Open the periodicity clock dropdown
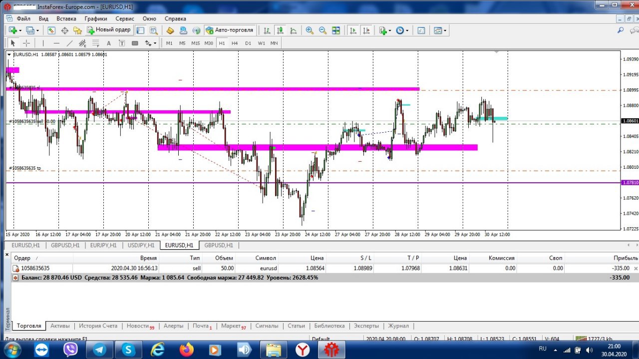639x359 pixels. pos(402,30)
